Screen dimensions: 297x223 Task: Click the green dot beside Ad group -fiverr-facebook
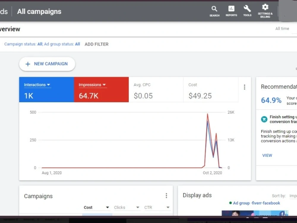point(230,203)
